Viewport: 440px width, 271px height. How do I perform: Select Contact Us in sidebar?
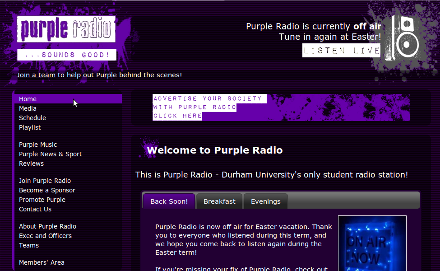[x=35, y=209]
